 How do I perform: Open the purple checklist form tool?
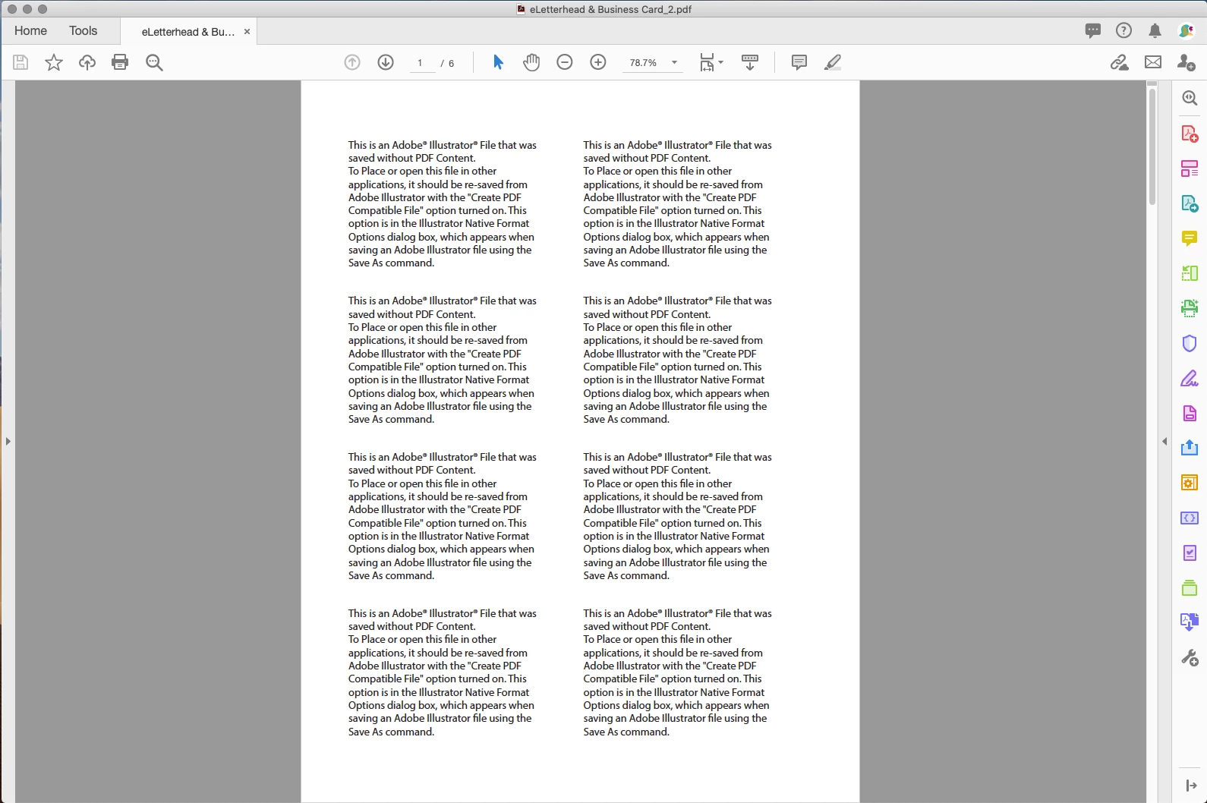1190,553
